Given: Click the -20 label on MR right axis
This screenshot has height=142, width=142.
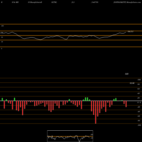Looking at the screenshot, I should pos(139,107).
